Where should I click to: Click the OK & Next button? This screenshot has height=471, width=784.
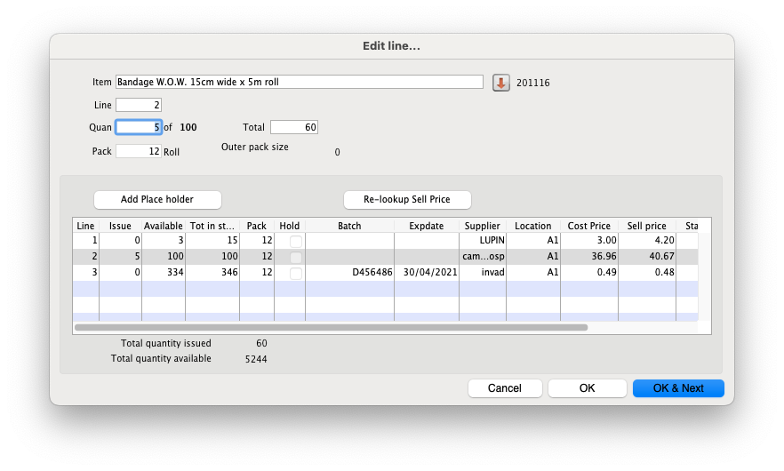tap(678, 388)
